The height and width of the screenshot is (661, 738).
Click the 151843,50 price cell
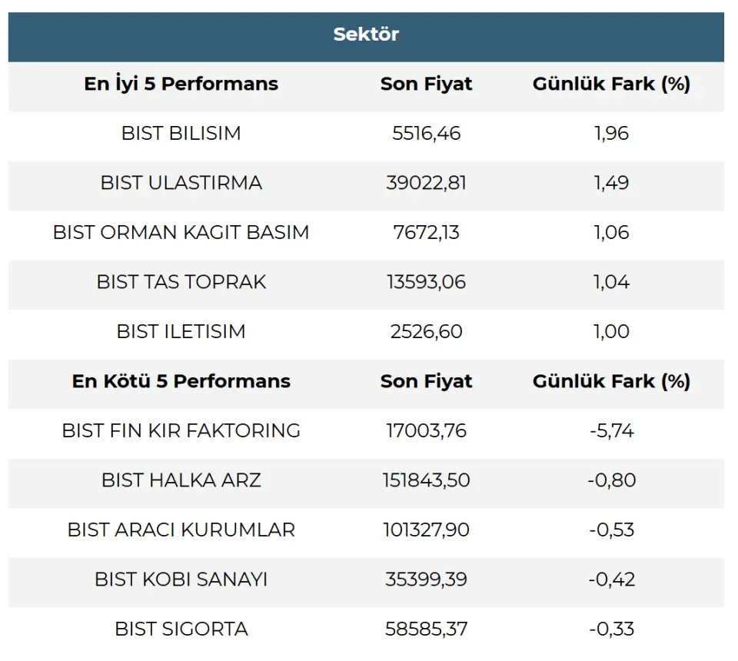point(427,480)
